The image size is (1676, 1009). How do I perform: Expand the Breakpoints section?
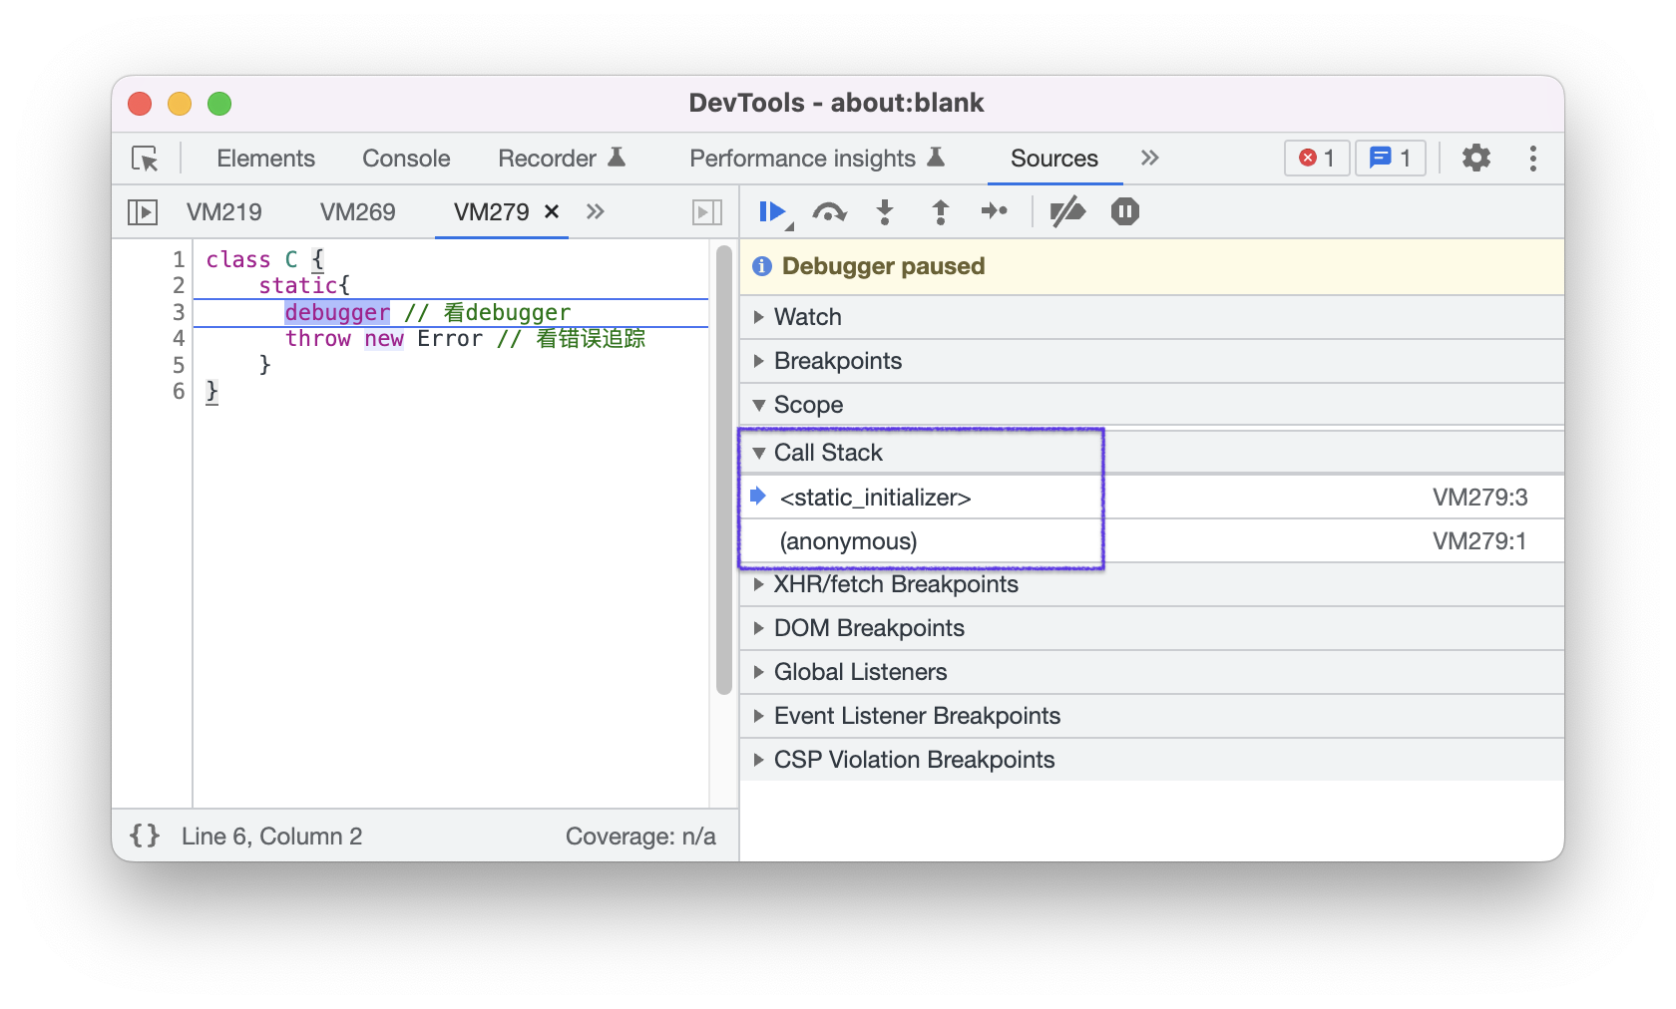1151,361
